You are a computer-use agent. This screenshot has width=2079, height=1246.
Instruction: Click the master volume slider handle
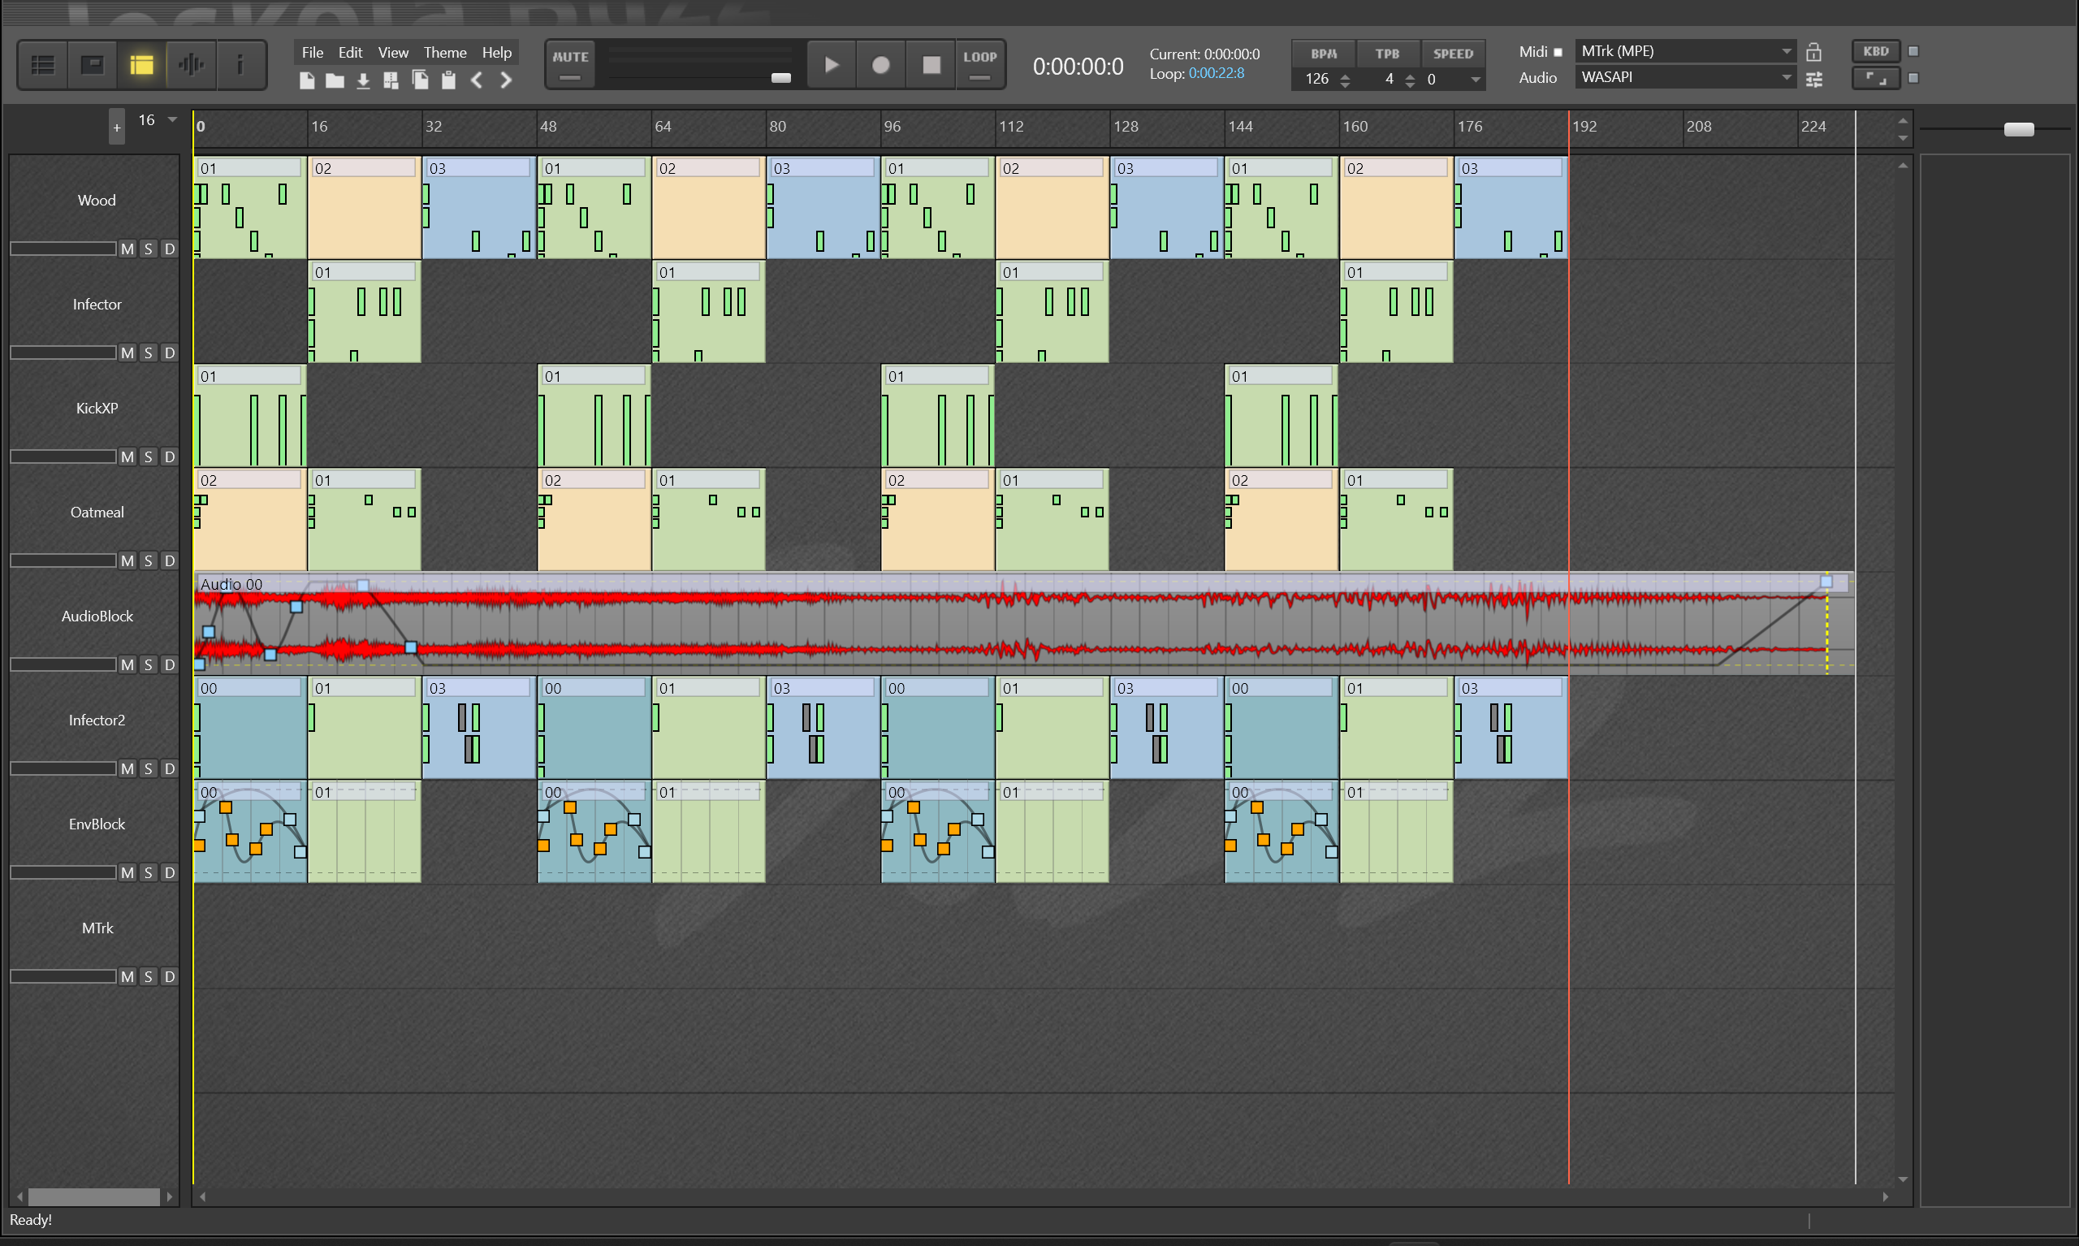coord(780,78)
